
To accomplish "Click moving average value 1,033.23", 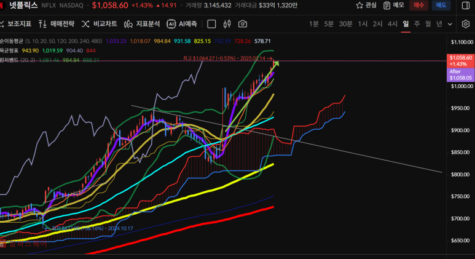I will click(x=116, y=41).
